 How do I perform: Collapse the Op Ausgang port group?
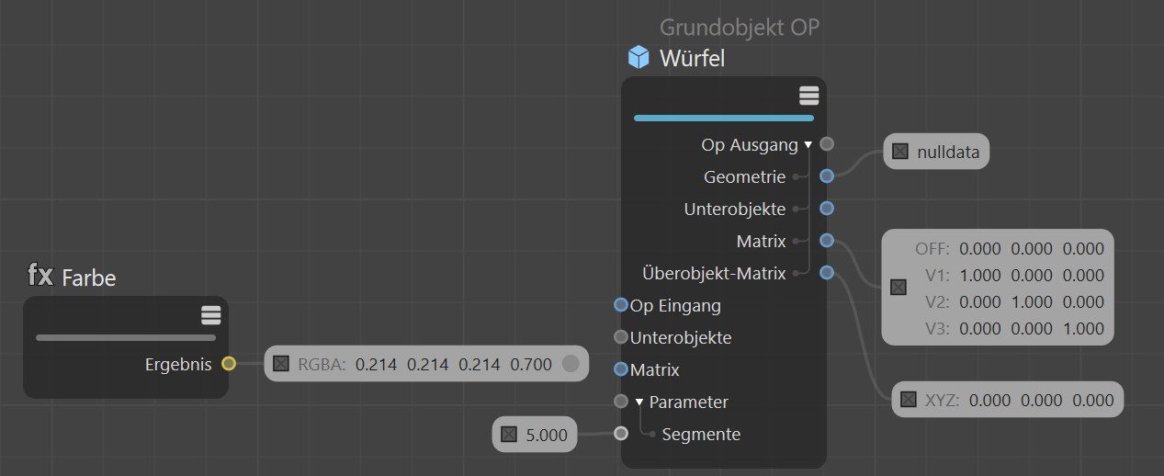pyautogui.click(x=808, y=144)
